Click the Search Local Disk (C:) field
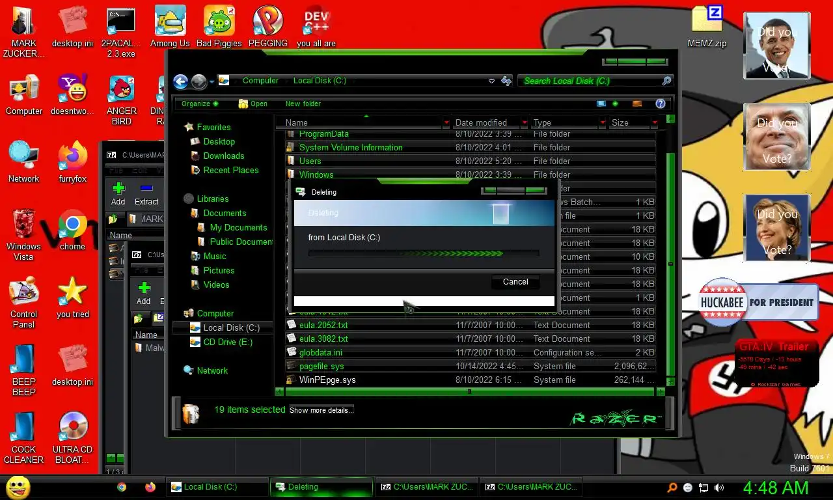 [x=596, y=81]
